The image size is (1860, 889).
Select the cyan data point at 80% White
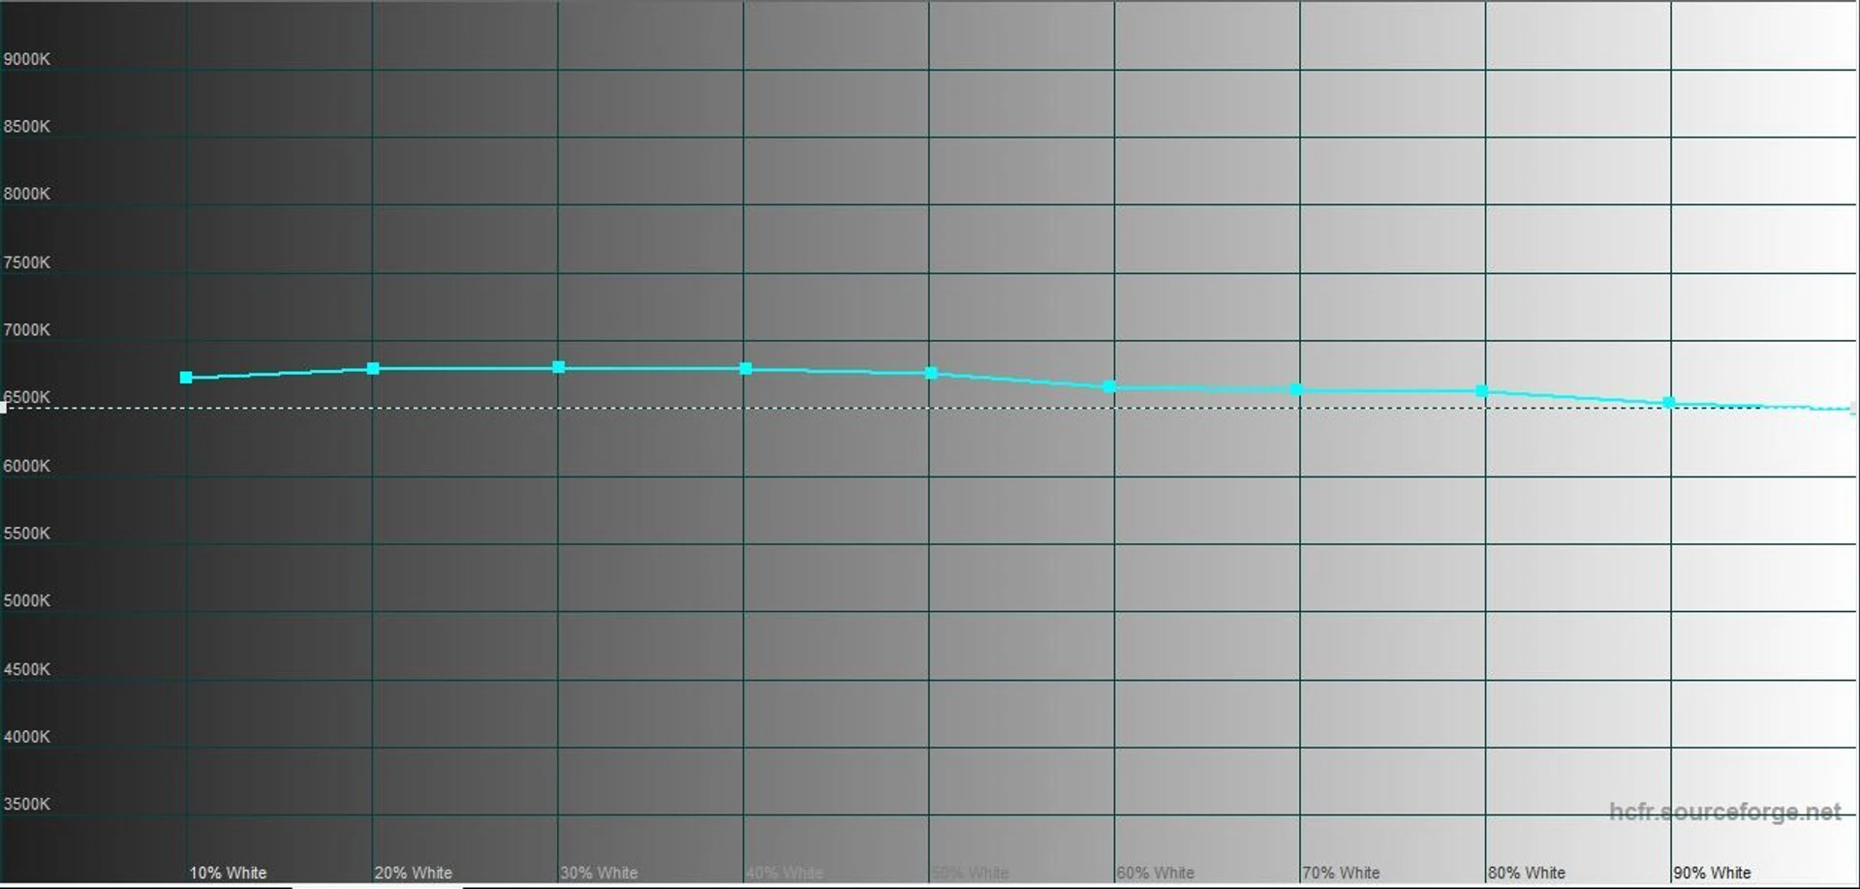(x=1481, y=391)
